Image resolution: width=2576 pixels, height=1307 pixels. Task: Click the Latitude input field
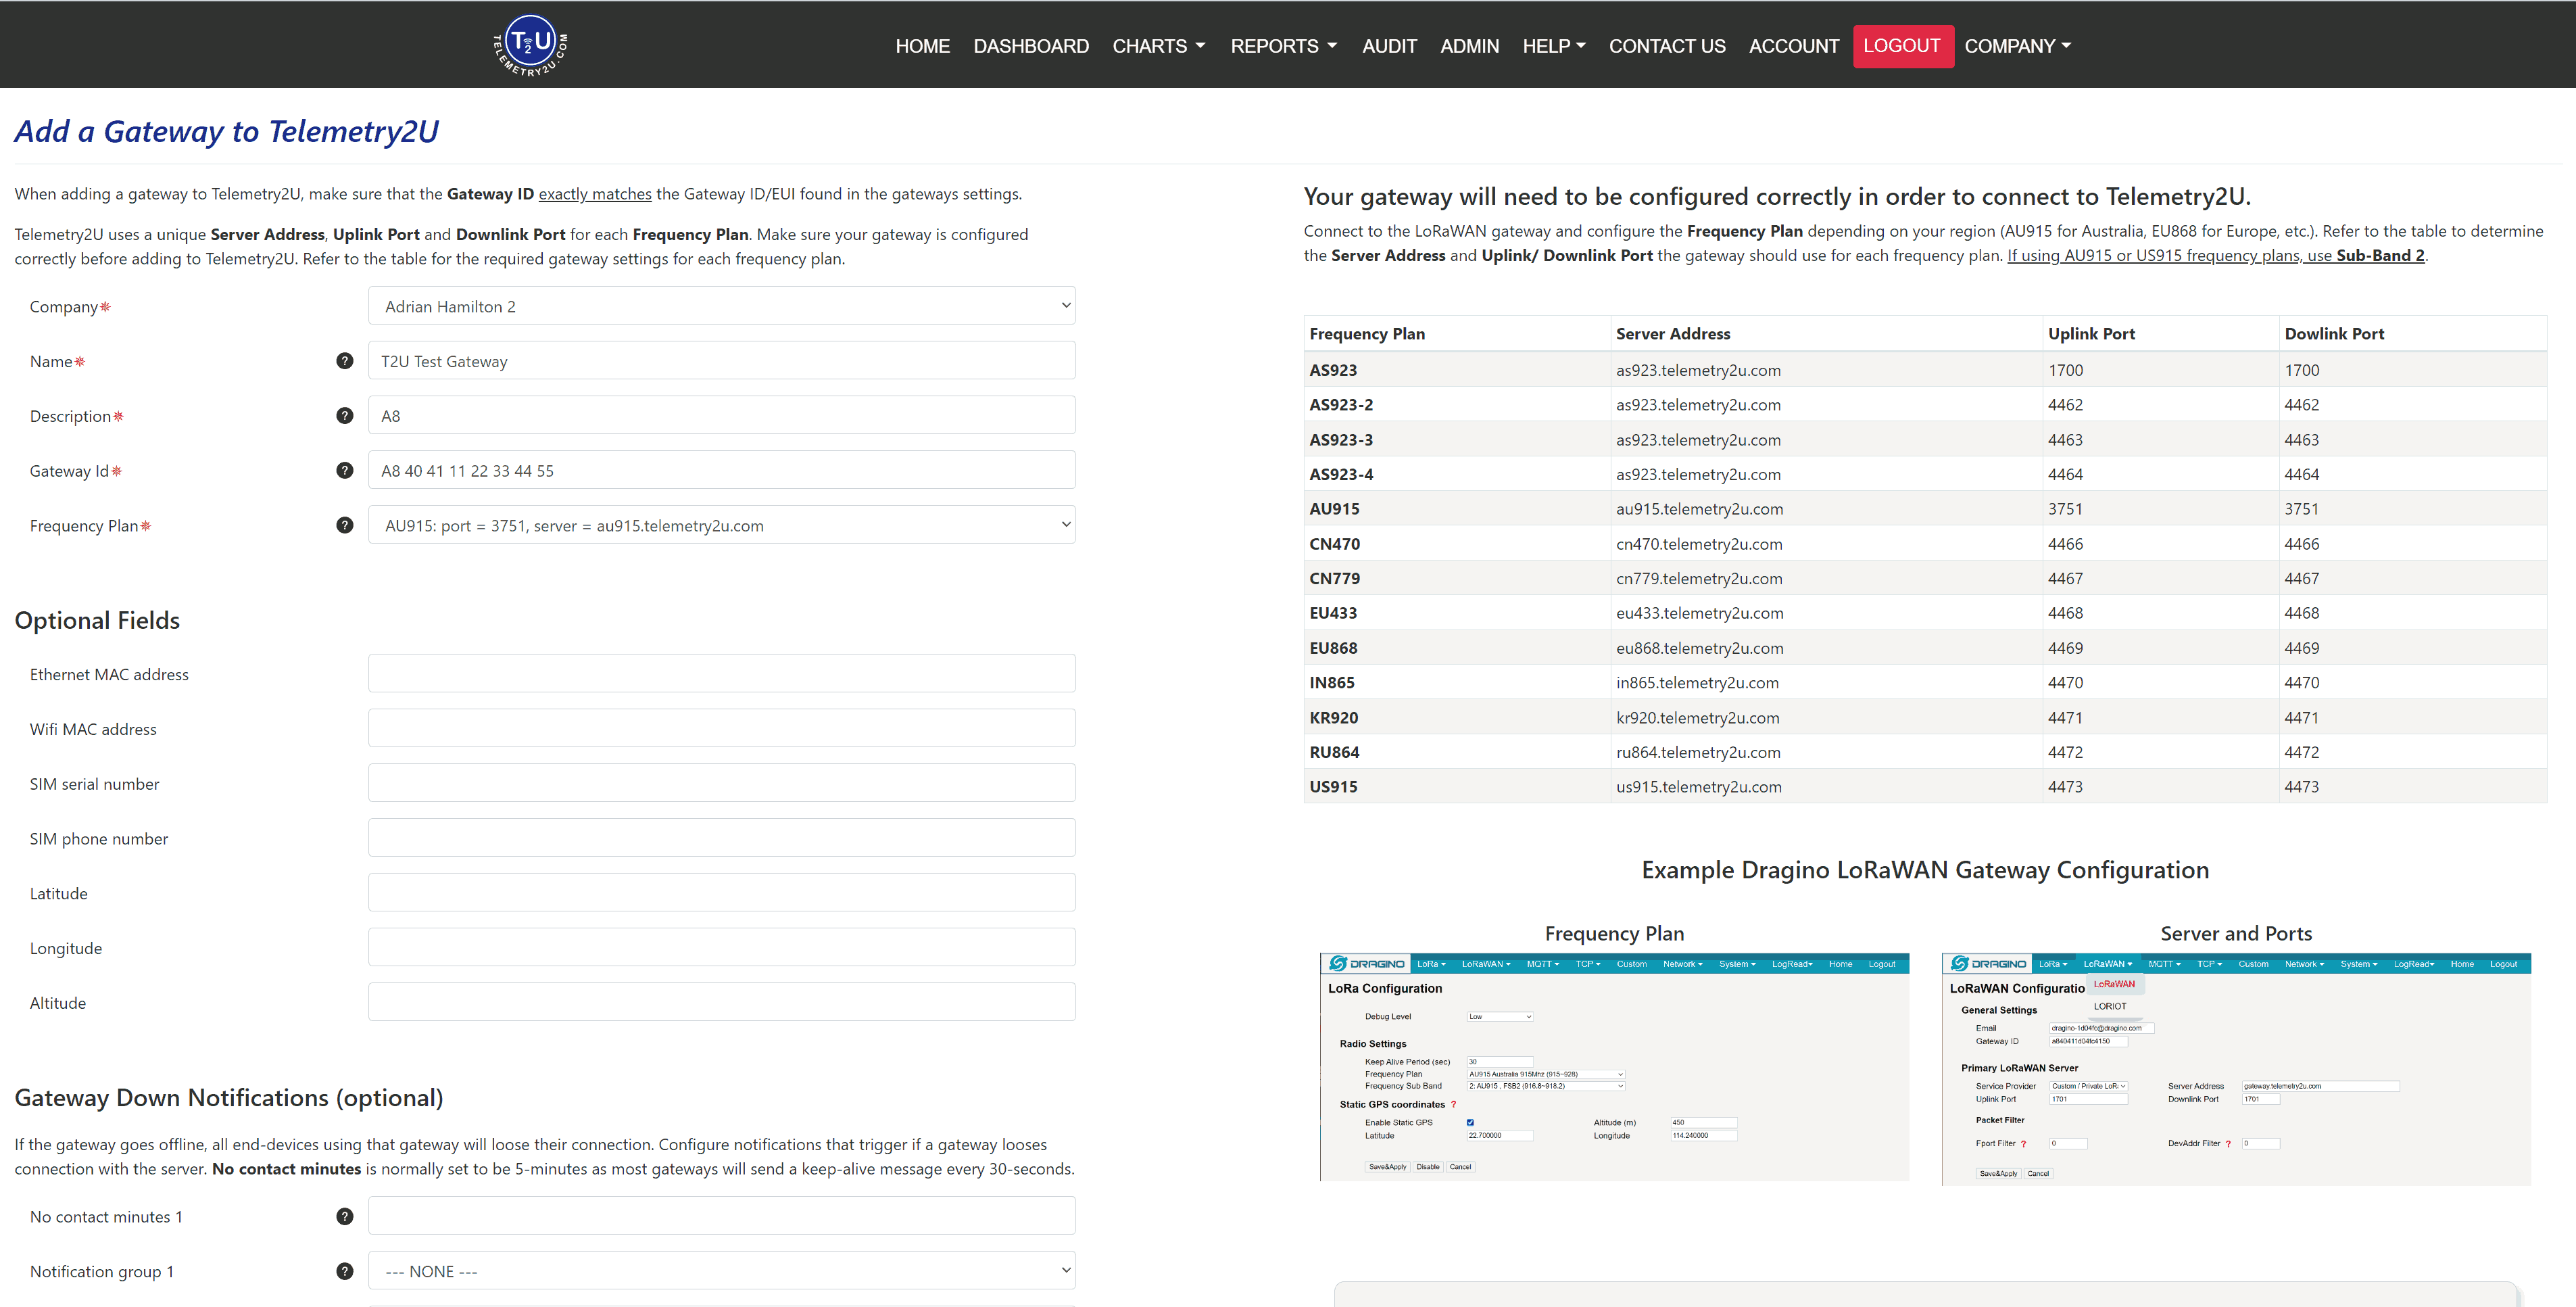[721, 892]
